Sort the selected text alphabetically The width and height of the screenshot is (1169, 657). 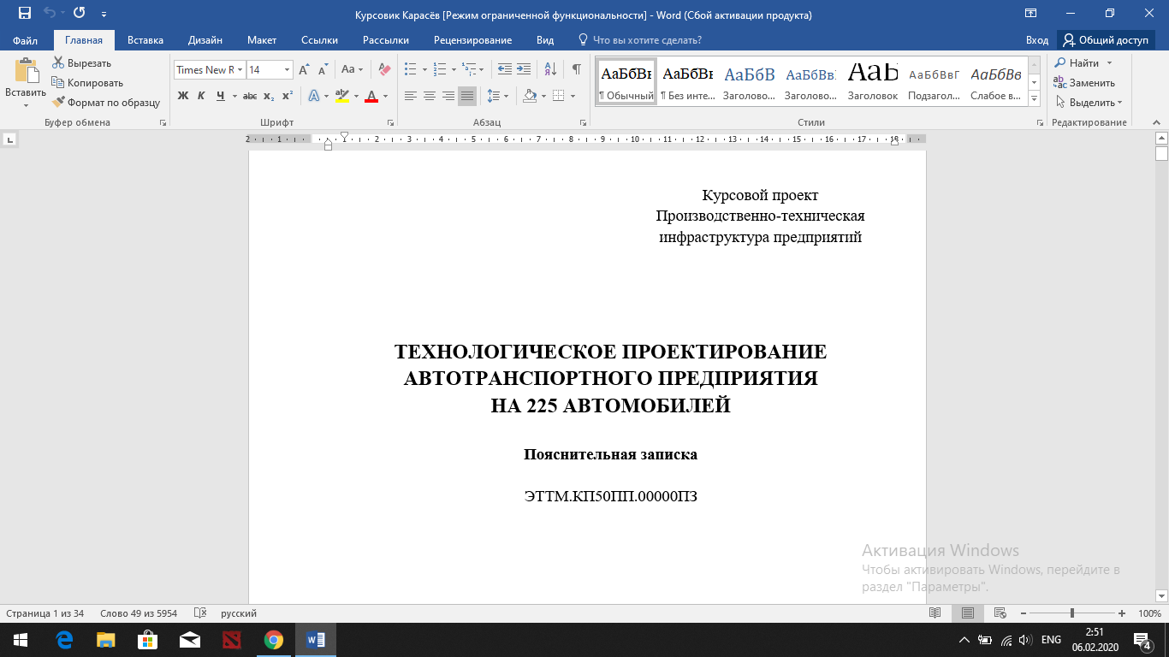(x=550, y=70)
